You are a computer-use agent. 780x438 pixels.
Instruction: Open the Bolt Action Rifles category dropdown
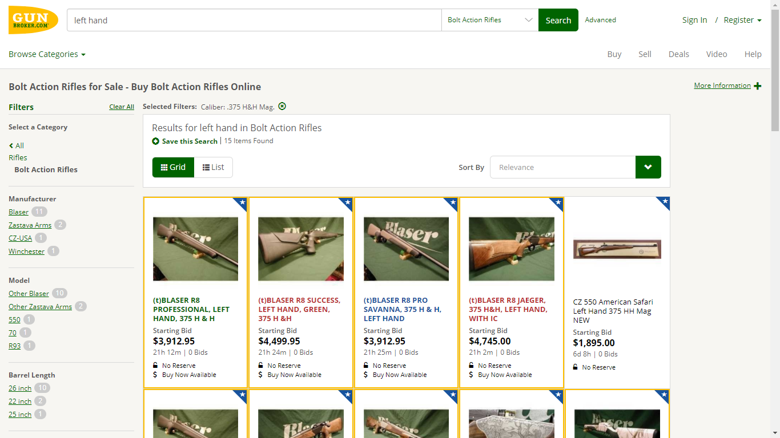click(x=490, y=20)
